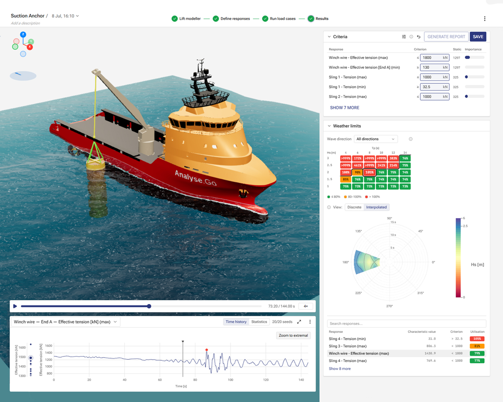Click the 130 kN criterion field
The width and height of the screenshot is (503, 402).
coord(435,67)
